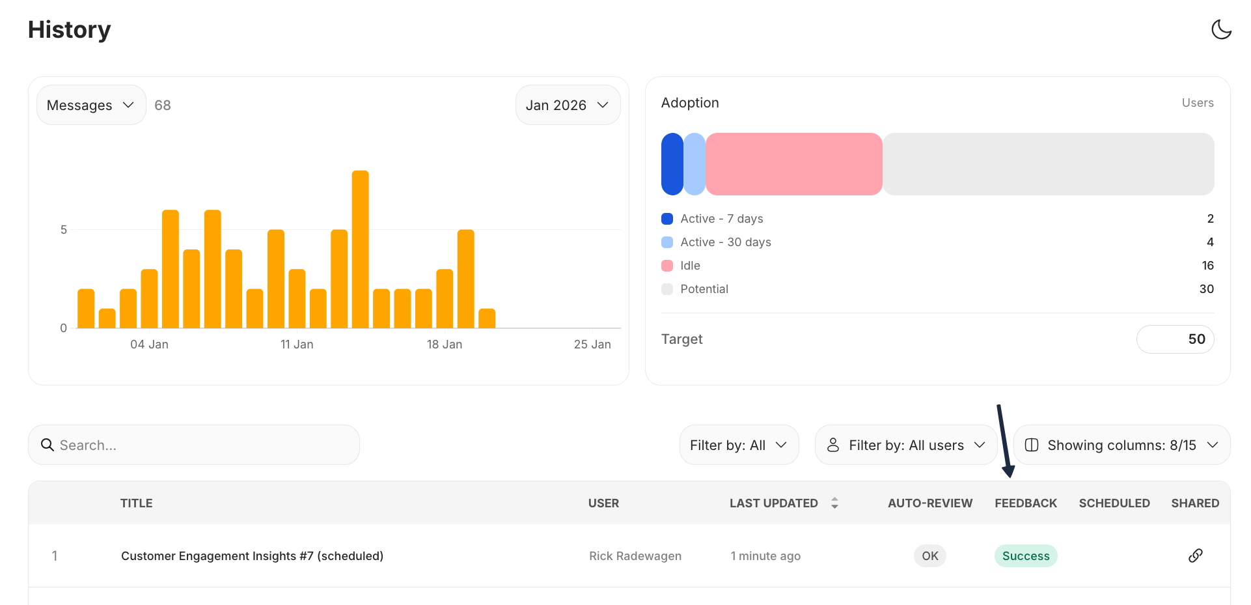Focus the Search input field
Image resolution: width=1251 pixels, height=605 pixels.
202,445
